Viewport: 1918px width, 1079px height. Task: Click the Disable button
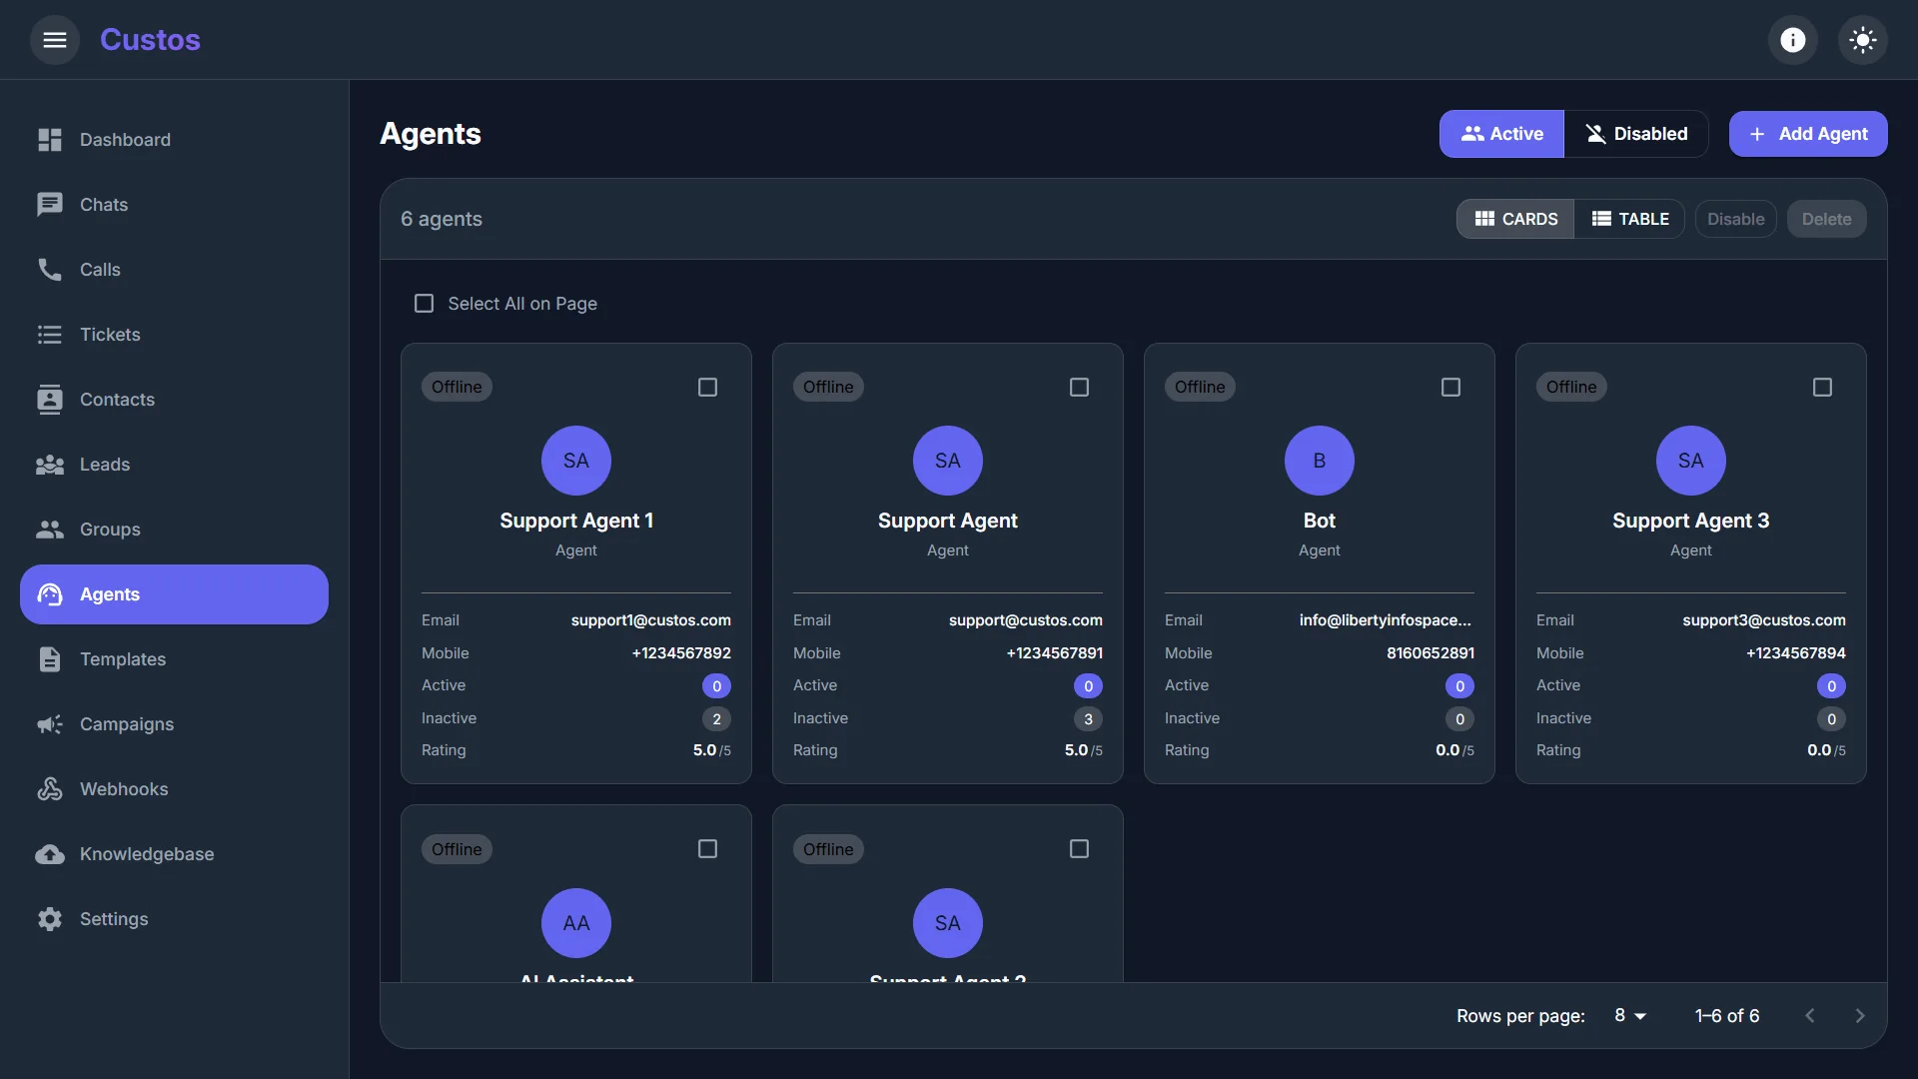[x=1735, y=219]
